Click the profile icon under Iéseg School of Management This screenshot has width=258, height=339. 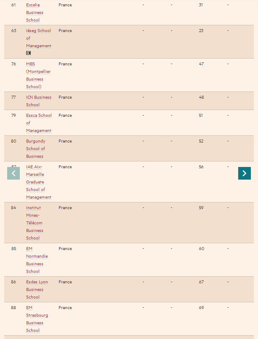pos(28,53)
